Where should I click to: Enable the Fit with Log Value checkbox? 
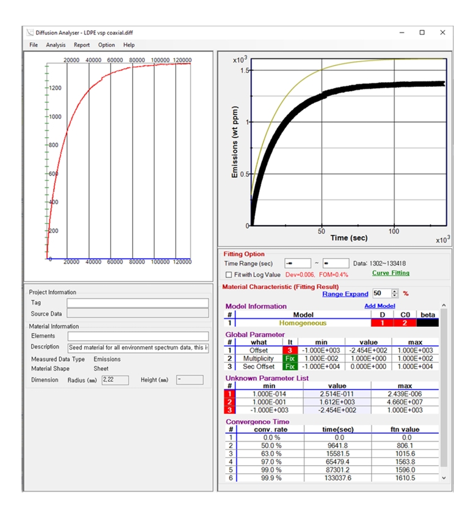(x=229, y=275)
